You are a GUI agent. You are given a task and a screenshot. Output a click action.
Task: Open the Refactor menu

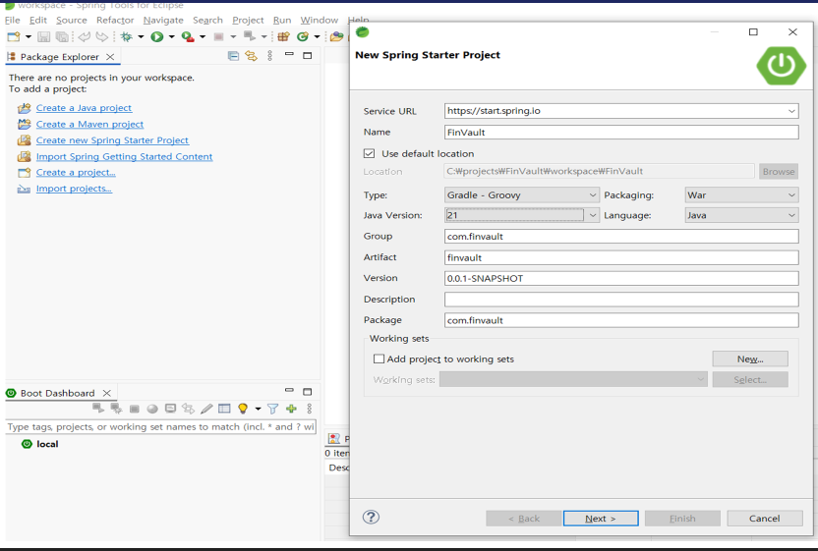tap(115, 20)
